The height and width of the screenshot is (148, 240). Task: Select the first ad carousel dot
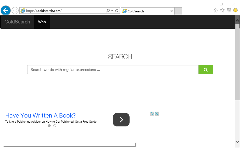49,126
